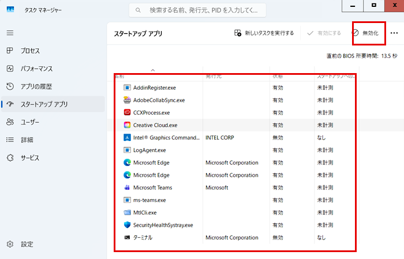Screen dimensions: 404x259
Task: Open the hamburger navigation menu
Action: pyautogui.click(x=10, y=33)
